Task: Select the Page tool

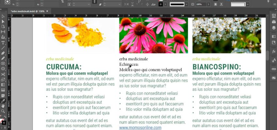Action: tap(3, 27)
